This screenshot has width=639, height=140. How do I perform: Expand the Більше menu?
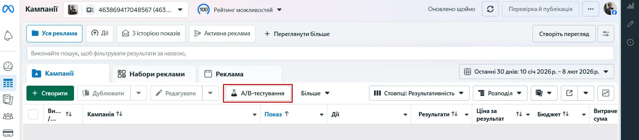(315, 93)
